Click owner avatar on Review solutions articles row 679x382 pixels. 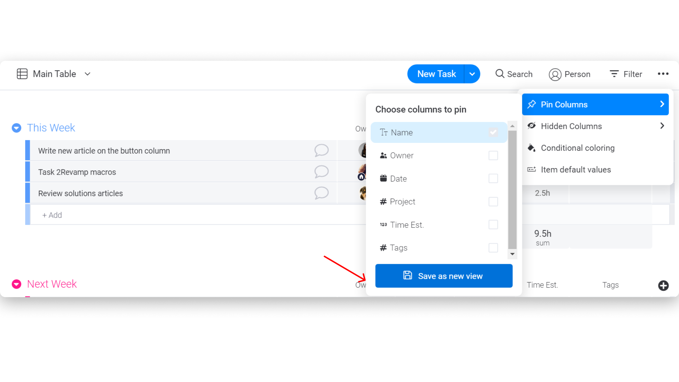[x=363, y=193]
